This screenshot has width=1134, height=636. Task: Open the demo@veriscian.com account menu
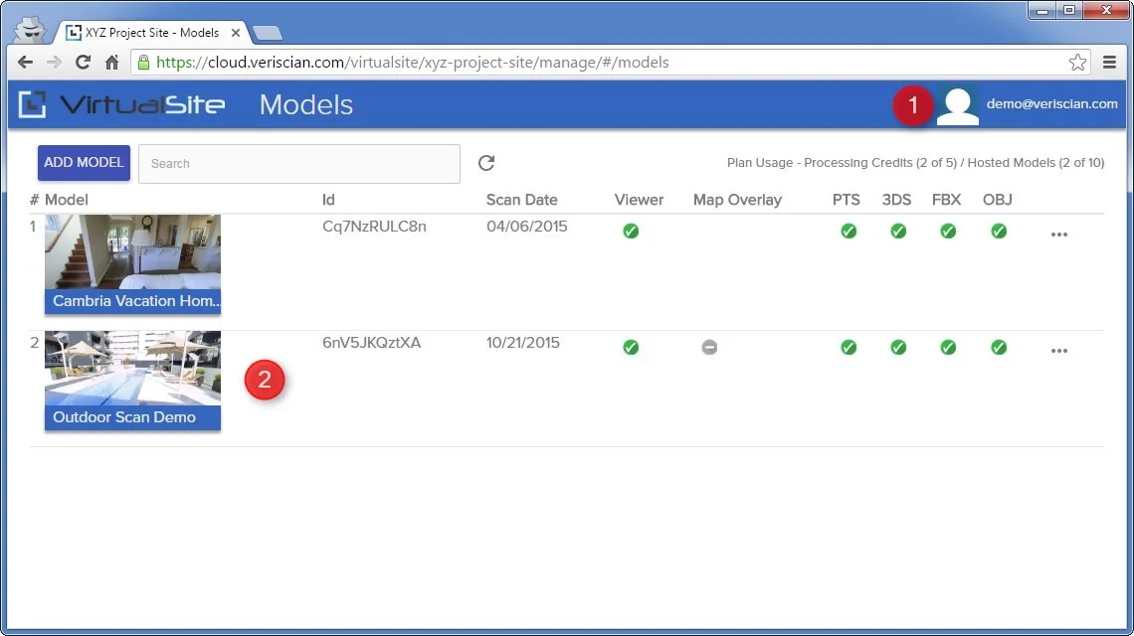[x=1051, y=104]
